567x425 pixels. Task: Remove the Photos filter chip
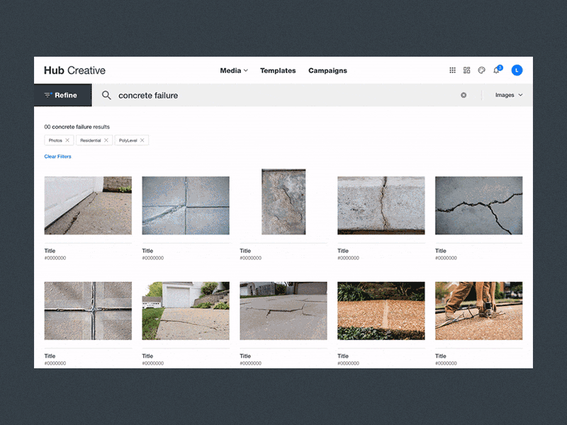pos(68,140)
